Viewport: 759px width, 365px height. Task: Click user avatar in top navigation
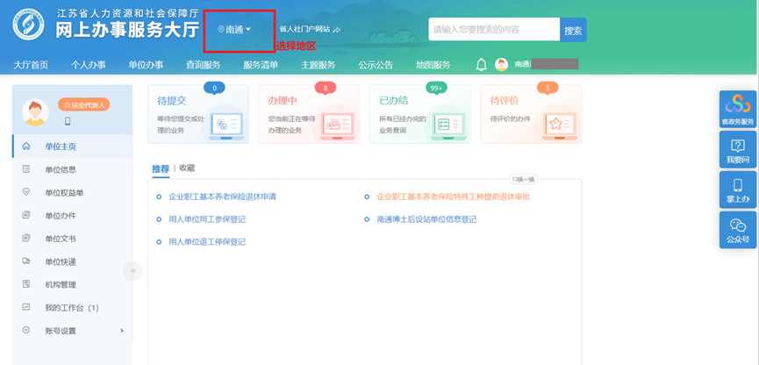coord(502,65)
